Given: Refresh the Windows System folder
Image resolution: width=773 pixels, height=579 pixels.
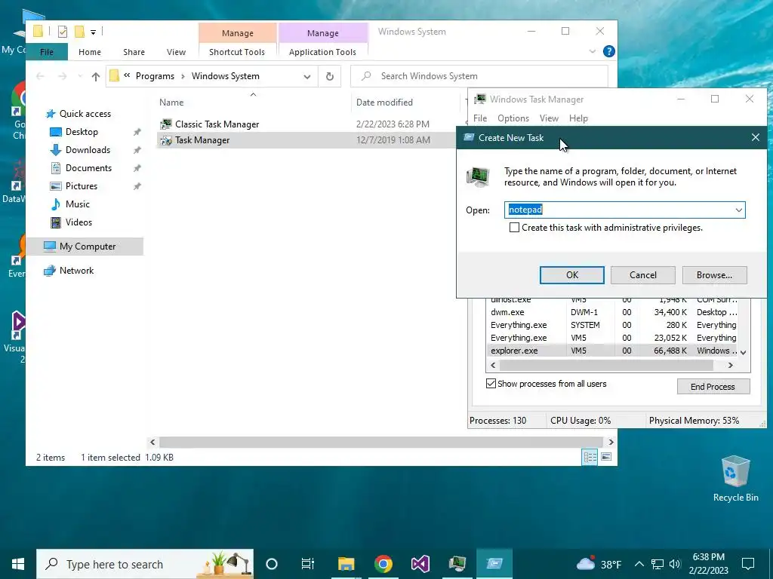Looking at the screenshot, I should tap(330, 76).
